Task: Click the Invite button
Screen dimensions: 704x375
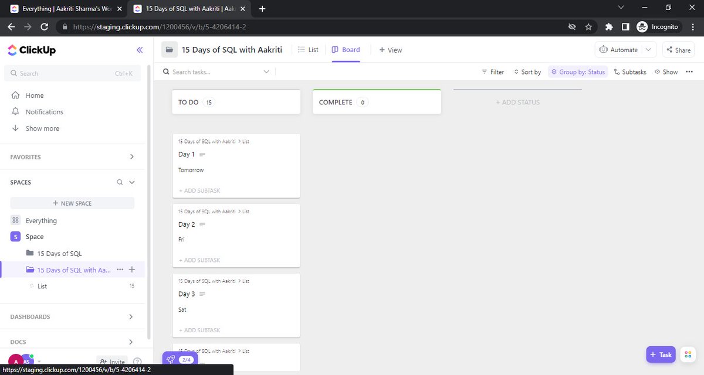Action: click(x=112, y=362)
